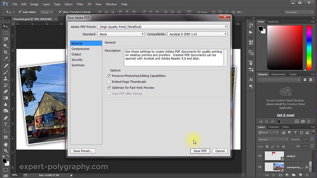Click the Save PDF button
The width and height of the screenshot is (317, 178).
click(x=200, y=151)
